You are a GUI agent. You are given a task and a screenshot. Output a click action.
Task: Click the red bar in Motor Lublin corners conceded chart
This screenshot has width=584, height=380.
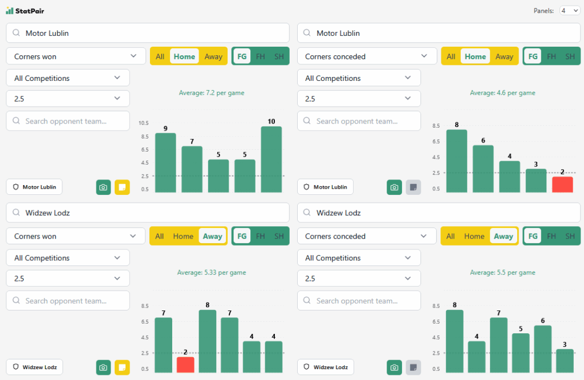(562, 185)
